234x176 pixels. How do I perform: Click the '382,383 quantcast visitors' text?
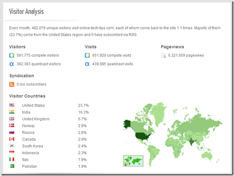click(39, 64)
